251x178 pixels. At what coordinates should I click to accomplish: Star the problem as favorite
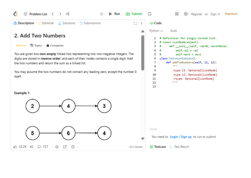pyautogui.click(x=57, y=147)
